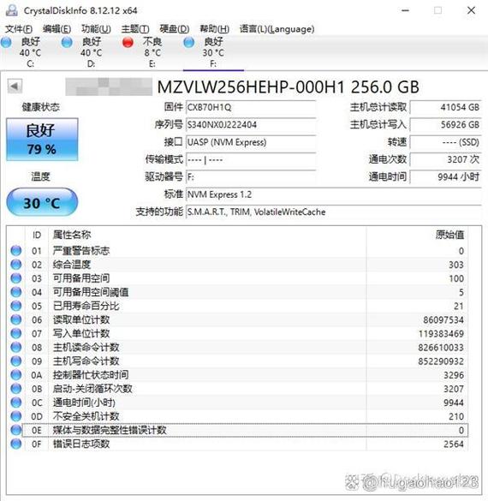Click the firmware field CXB70H1Q
The width and height of the screenshot is (488, 501).
(x=251, y=107)
